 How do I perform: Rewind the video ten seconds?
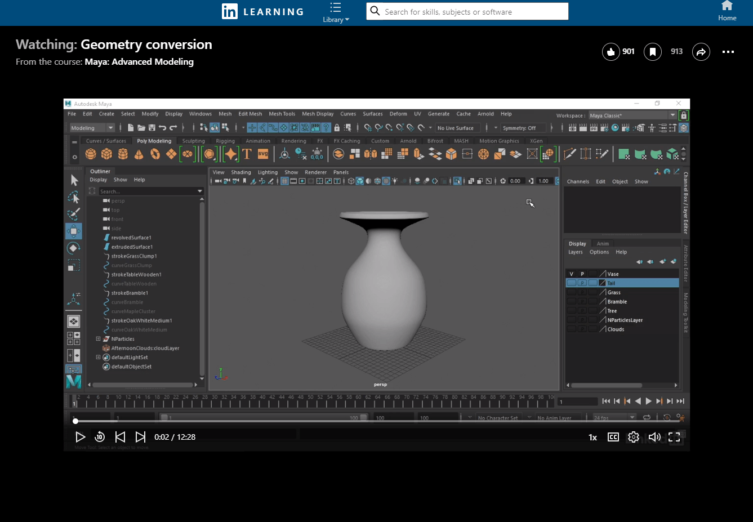[100, 437]
